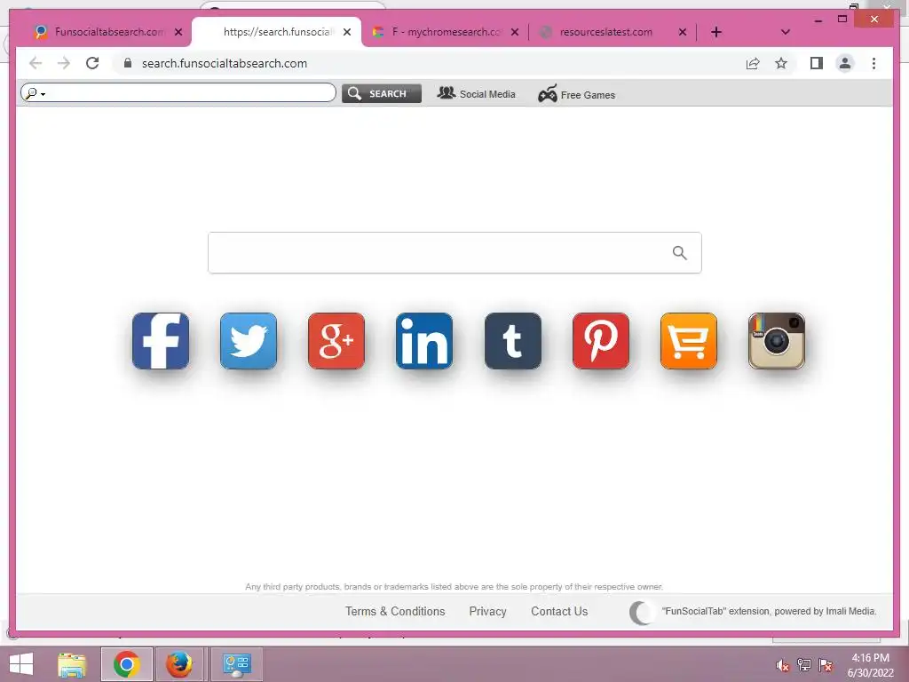The height and width of the screenshot is (682, 909).
Task: Open the Action Center flag icon
Action: click(826, 665)
